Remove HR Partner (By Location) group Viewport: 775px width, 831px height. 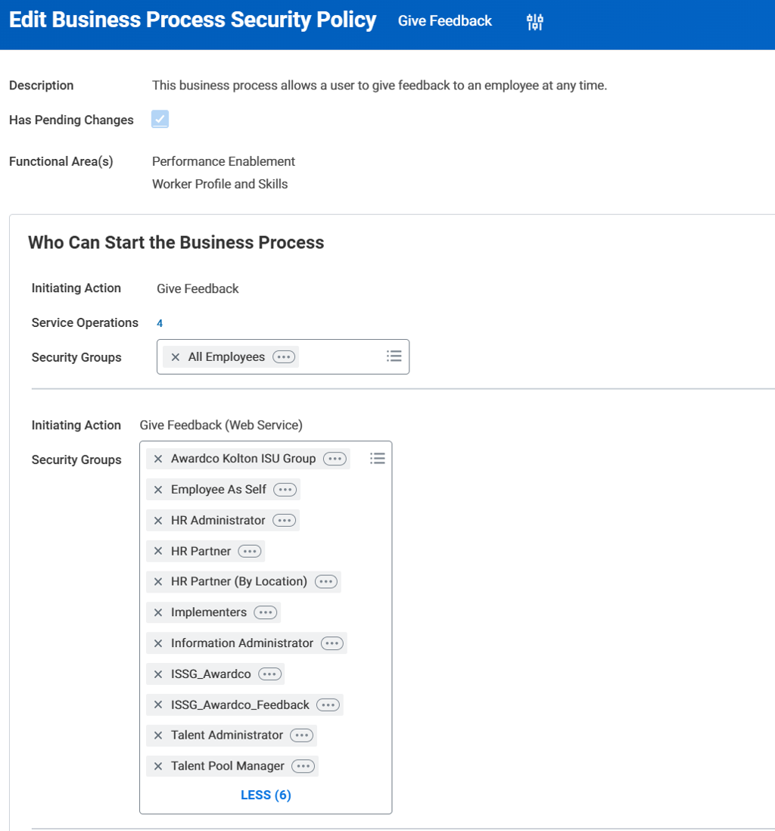coord(158,582)
